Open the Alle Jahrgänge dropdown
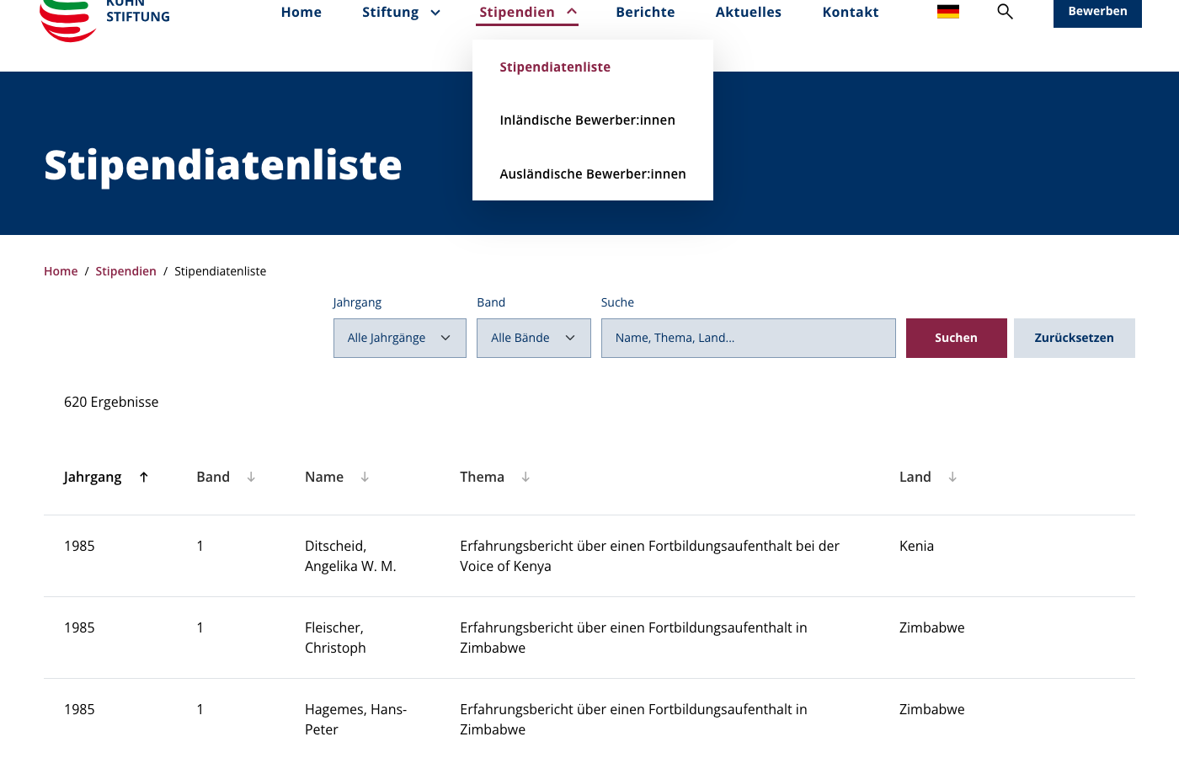The height and width of the screenshot is (758, 1179). pos(400,338)
